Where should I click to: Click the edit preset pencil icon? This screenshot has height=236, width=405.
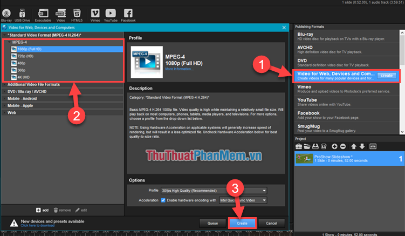click(x=77, y=210)
